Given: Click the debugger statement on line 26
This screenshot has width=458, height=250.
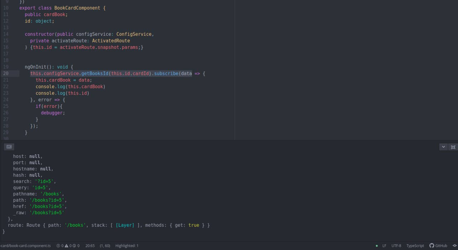Looking at the screenshot, I should (x=53, y=113).
